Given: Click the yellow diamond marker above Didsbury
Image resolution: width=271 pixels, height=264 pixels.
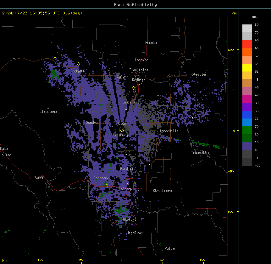Looking at the screenshot, I should 122,130.
